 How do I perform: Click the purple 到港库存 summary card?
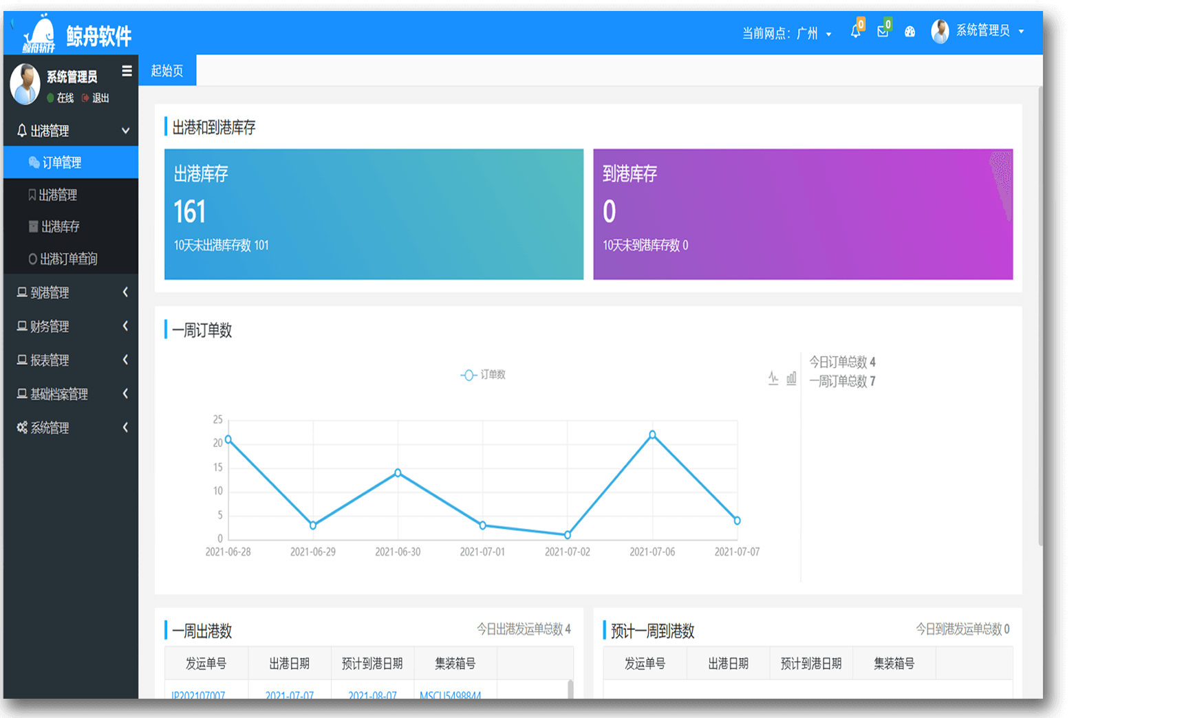point(802,214)
